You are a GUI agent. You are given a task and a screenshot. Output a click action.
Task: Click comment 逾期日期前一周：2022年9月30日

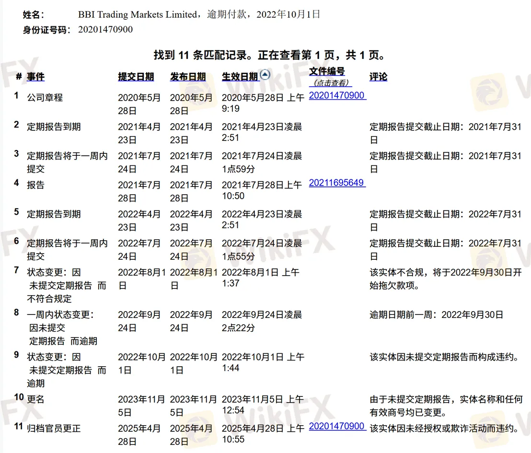tap(437, 315)
